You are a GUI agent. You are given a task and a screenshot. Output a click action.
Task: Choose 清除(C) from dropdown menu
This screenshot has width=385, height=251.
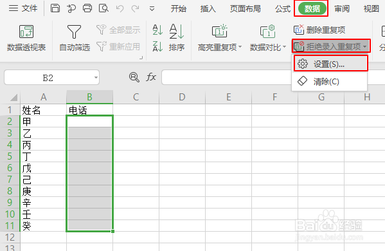tap(330, 81)
